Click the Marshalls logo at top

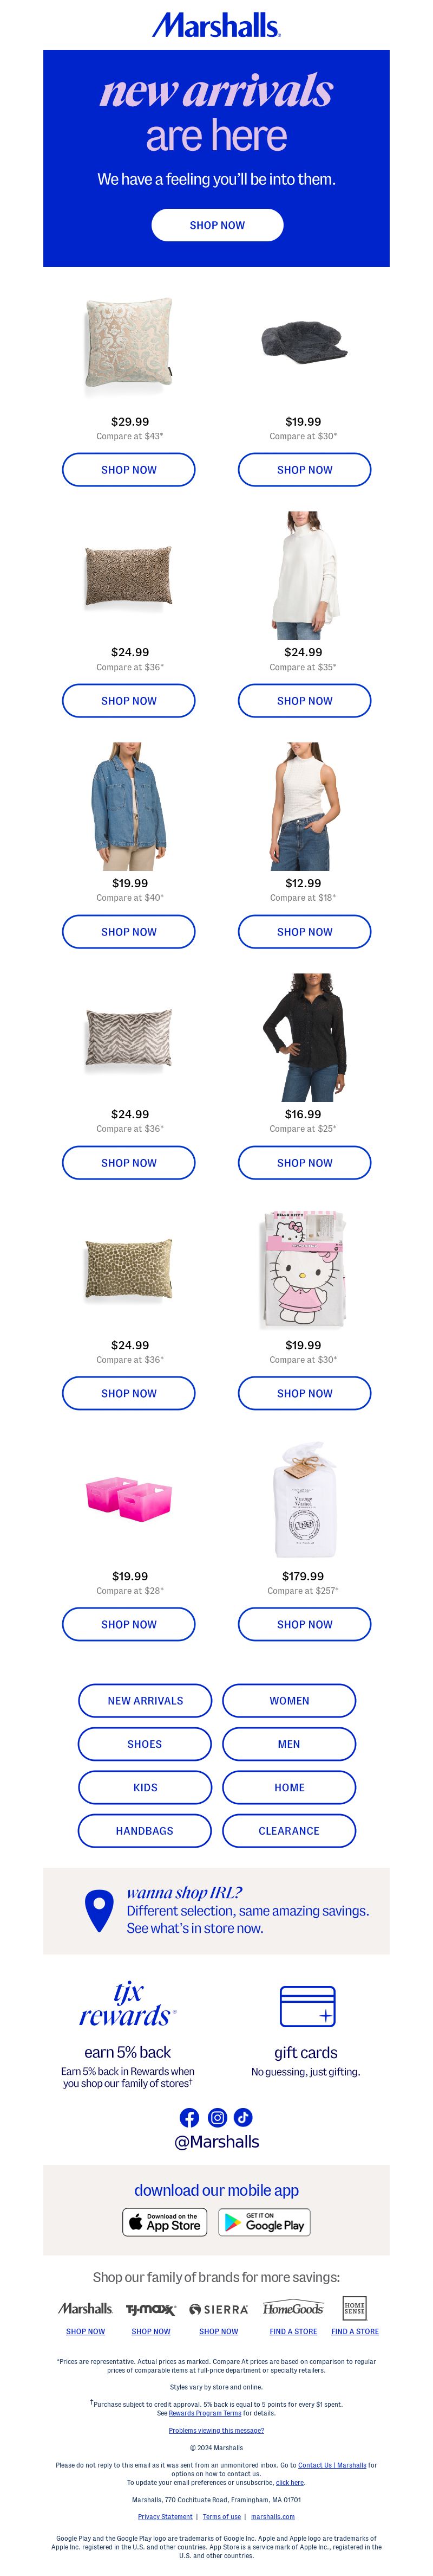[216, 25]
